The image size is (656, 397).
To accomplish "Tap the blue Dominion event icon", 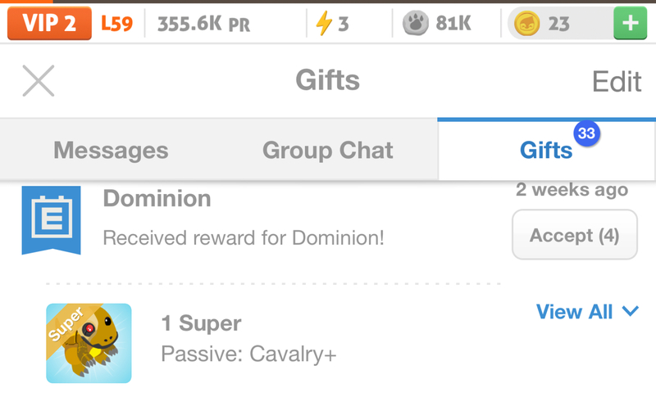I will [51, 219].
